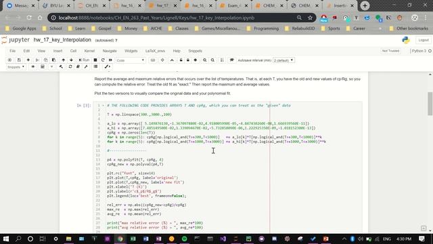Click the Not Trusted button
433x244 pixels.
coord(390,51)
